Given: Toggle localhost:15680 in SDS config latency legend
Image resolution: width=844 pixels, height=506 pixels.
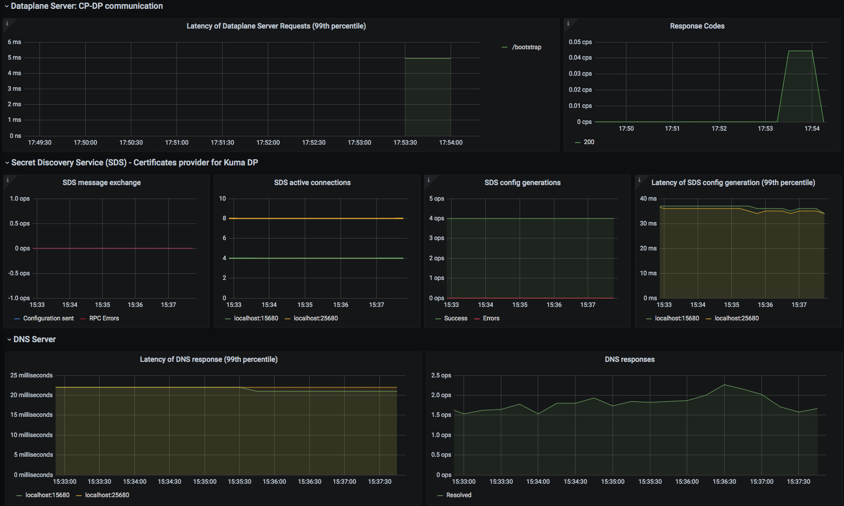Looking at the screenshot, I should [x=677, y=318].
